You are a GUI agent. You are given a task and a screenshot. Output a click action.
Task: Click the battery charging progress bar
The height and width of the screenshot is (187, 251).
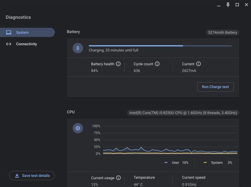160,46
